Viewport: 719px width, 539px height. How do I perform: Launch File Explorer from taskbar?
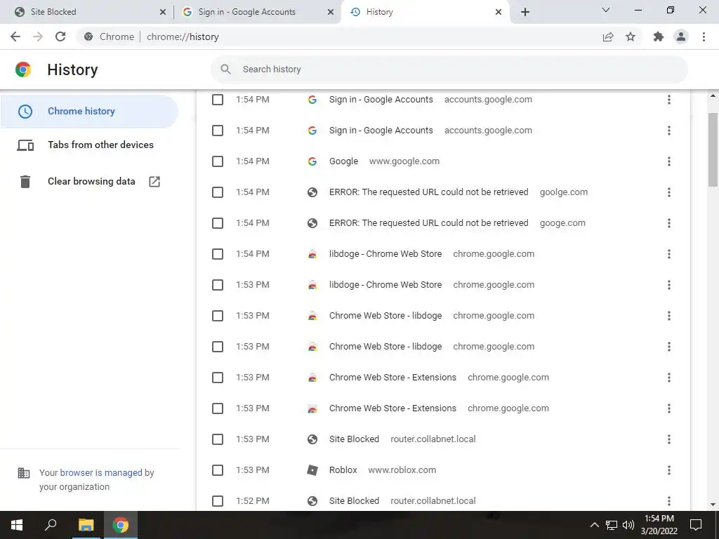pyautogui.click(x=86, y=525)
